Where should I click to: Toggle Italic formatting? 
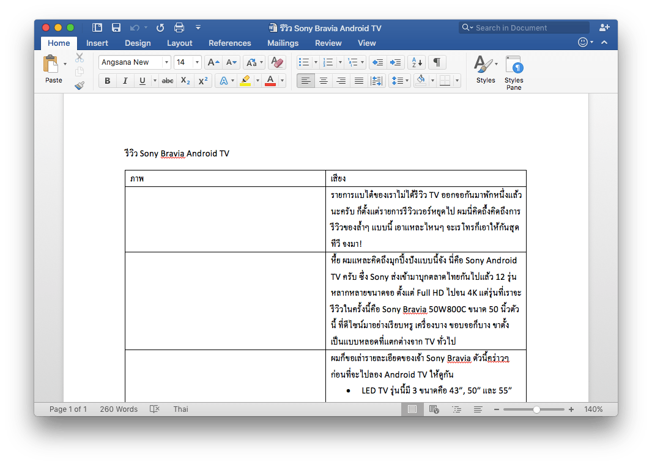pos(125,81)
